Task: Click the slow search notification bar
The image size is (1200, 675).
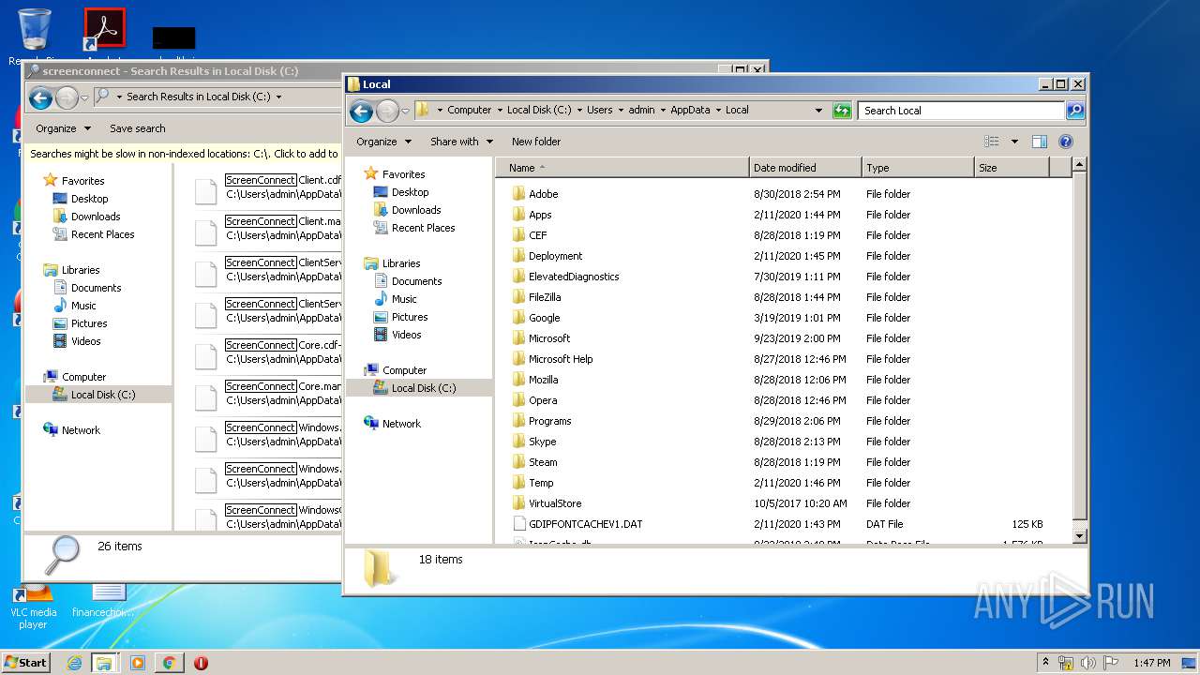Action: tap(184, 154)
